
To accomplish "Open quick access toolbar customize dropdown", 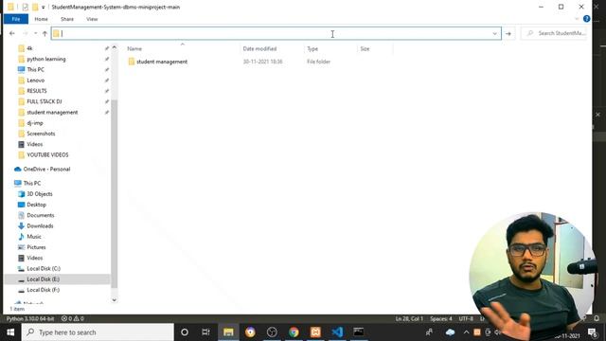I will pyautogui.click(x=43, y=7).
